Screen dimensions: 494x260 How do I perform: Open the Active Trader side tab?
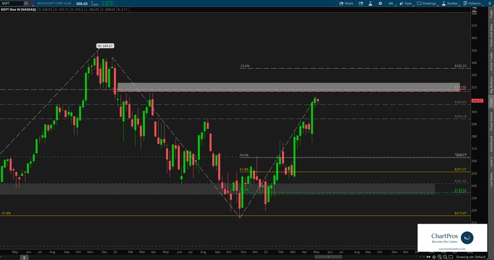[491, 61]
